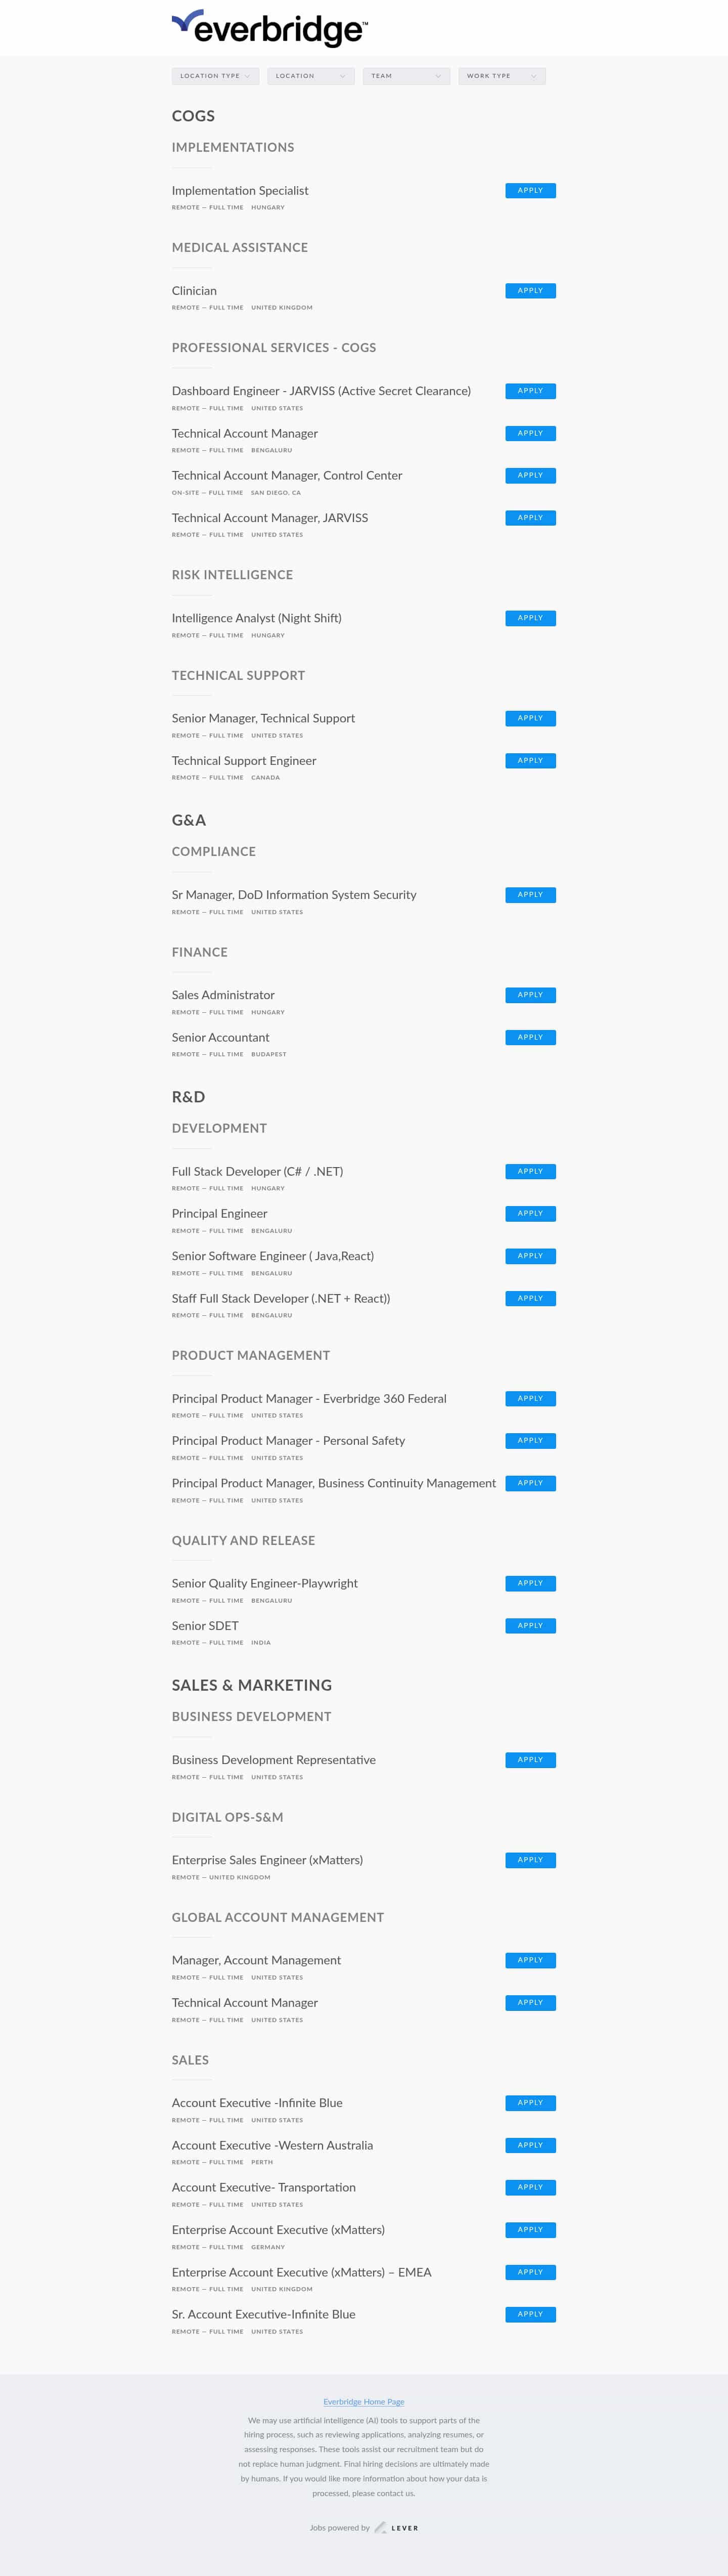Apply for Senior Manager, Technical Support
The height and width of the screenshot is (2576, 728).
click(x=530, y=718)
